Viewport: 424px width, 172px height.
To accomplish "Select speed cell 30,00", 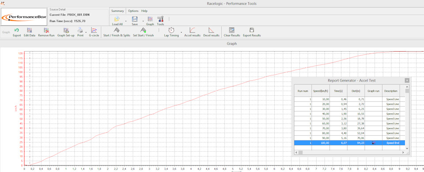I will [321, 109].
